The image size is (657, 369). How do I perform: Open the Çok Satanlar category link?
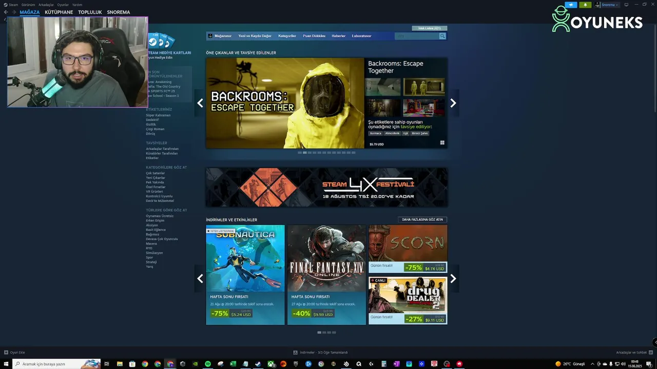tap(156, 173)
